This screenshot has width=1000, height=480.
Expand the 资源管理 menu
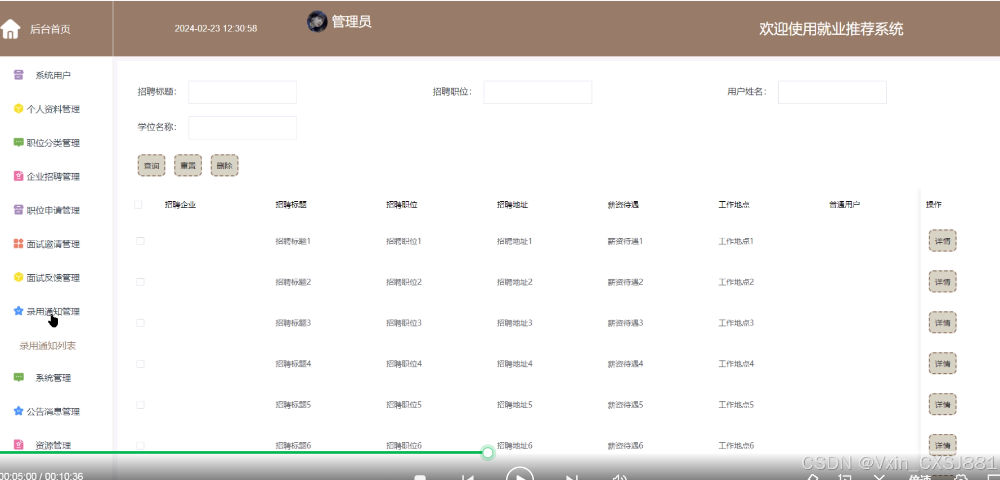pyautogui.click(x=53, y=445)
